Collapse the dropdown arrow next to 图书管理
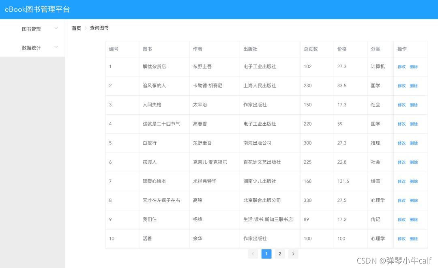The width and height of the screenshot is (438, 268). pos(56,29)
